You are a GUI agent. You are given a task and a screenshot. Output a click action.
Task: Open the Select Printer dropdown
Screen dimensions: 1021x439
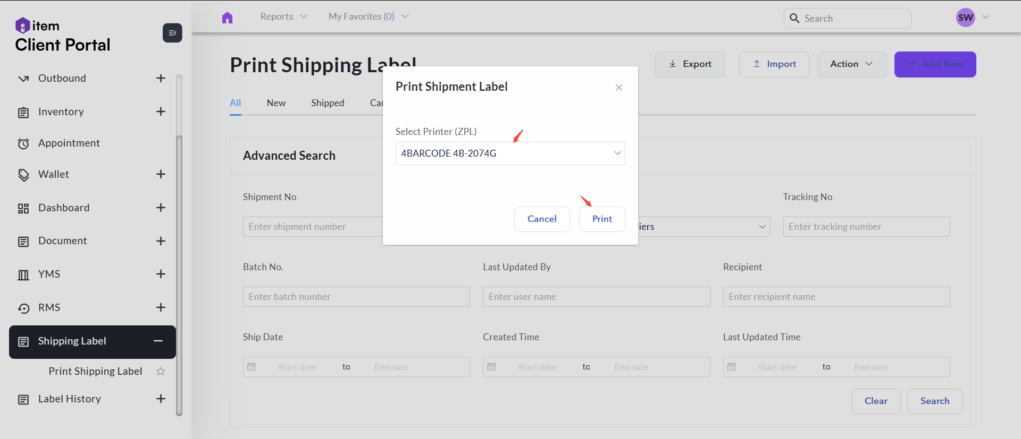click(510, 153)
